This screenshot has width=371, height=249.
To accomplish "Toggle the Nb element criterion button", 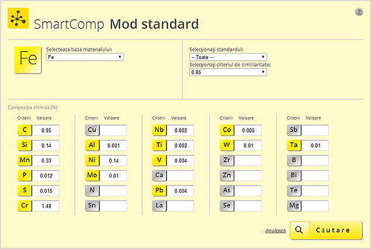I will tap(160, 130).
